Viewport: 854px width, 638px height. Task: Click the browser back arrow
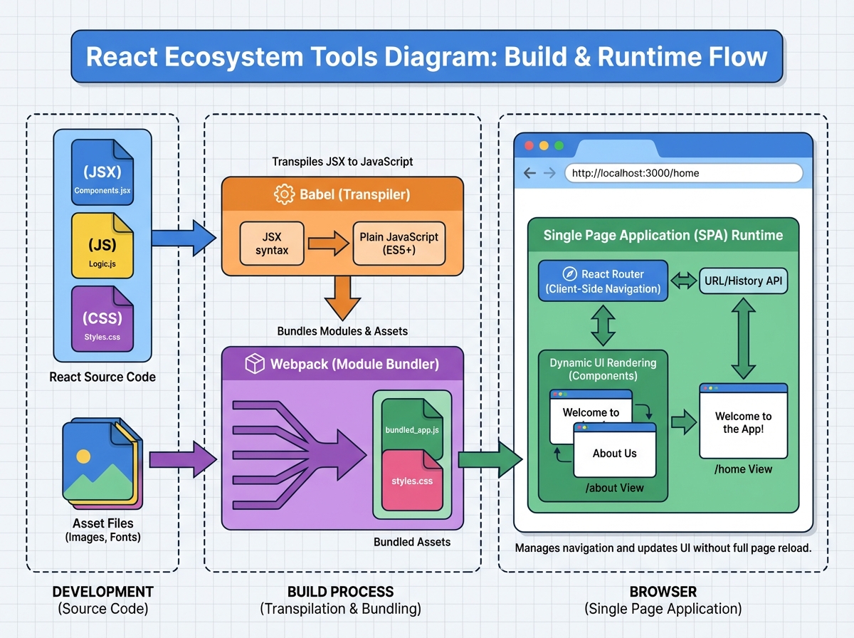[x=530, y=173]
